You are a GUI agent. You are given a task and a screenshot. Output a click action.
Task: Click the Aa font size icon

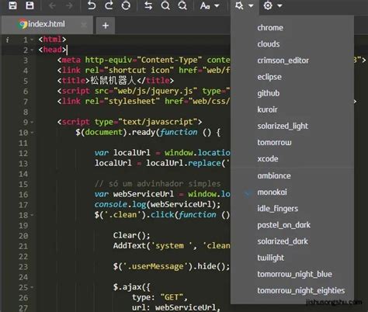tap(205, 5)
